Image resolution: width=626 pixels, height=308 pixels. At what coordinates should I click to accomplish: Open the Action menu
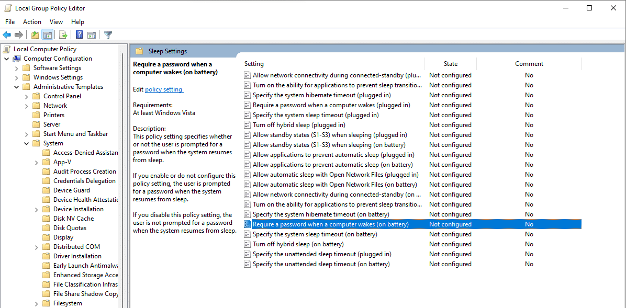[x=32, y=22]
